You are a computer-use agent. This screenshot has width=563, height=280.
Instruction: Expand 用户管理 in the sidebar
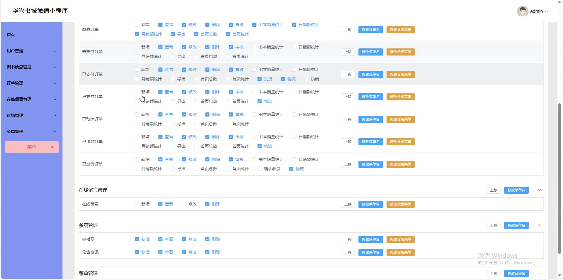pos(32,51)
